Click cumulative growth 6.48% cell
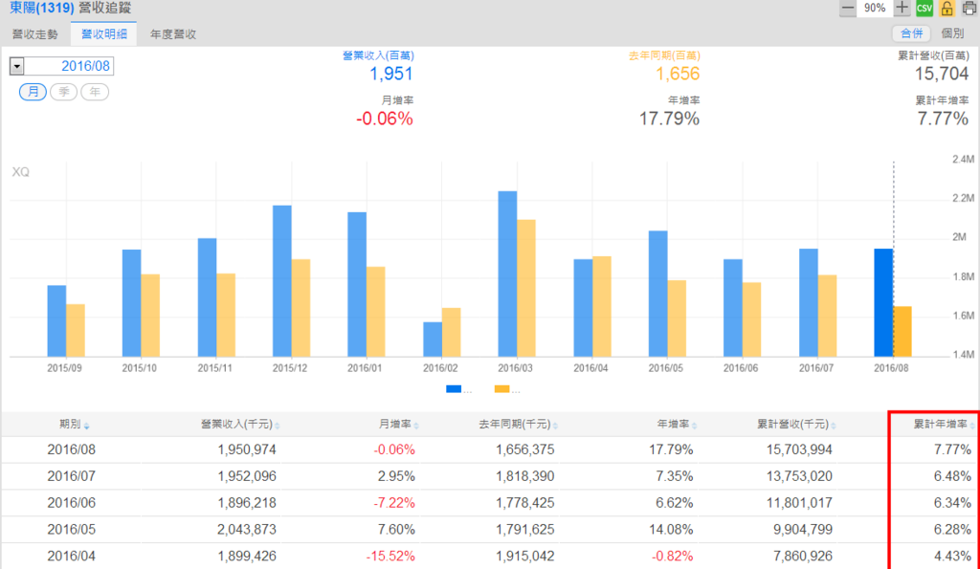 pos(952,476)
